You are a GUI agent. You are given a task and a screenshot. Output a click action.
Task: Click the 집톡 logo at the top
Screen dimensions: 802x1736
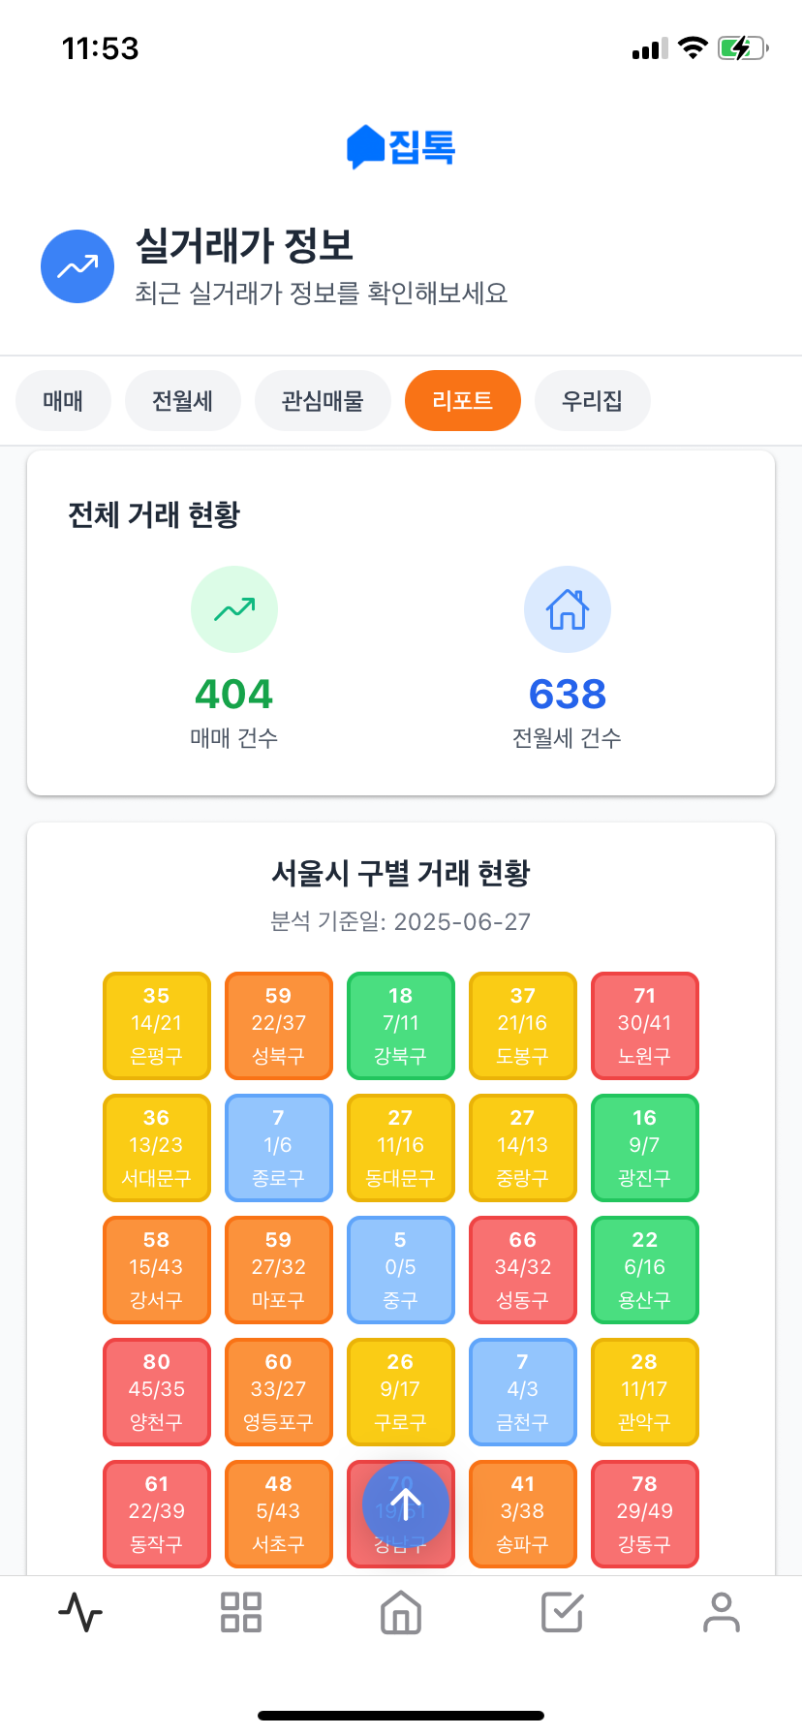coord(401,147)
